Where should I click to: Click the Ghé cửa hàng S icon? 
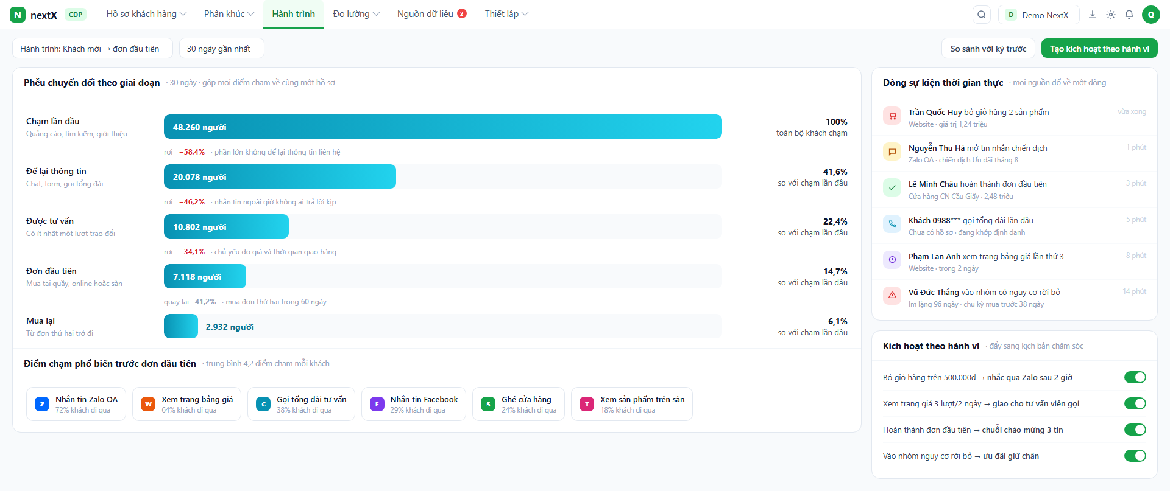(x=488, y=404)
